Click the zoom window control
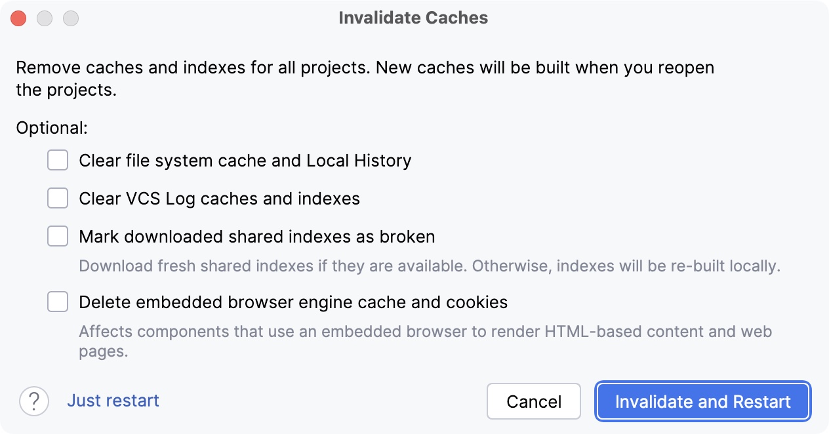 tap(70, 18)
